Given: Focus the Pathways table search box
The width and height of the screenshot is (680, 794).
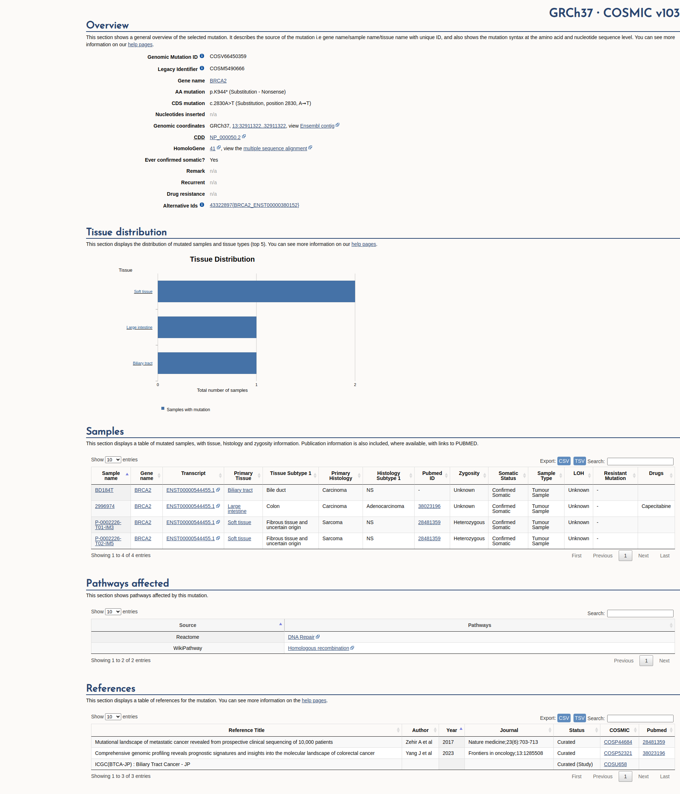Looking at the screenshot, I should point(640,613).
